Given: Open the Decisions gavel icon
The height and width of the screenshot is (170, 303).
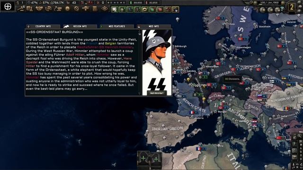Looking at the screenshot, I should [x=21, y=8].
